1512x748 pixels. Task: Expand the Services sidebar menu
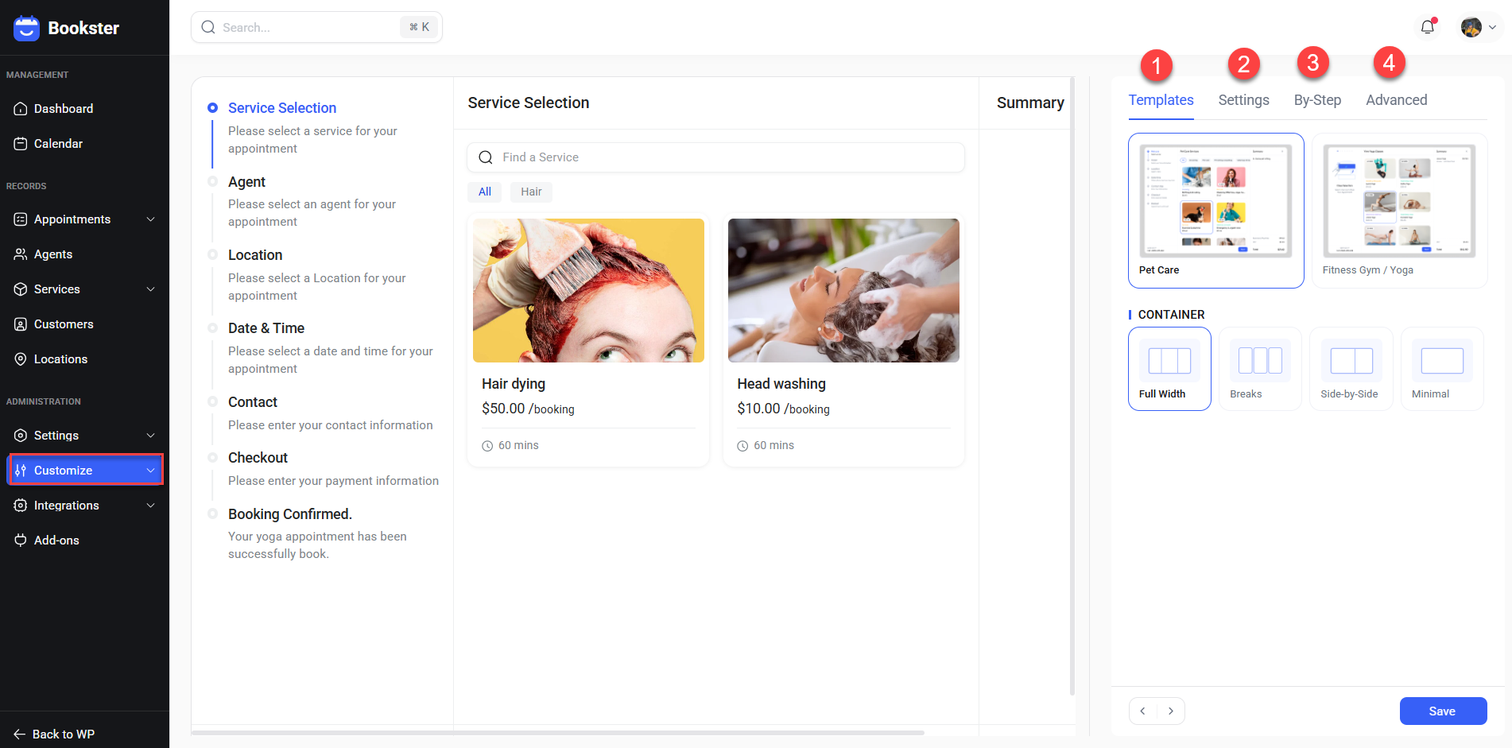pos(84,289)
